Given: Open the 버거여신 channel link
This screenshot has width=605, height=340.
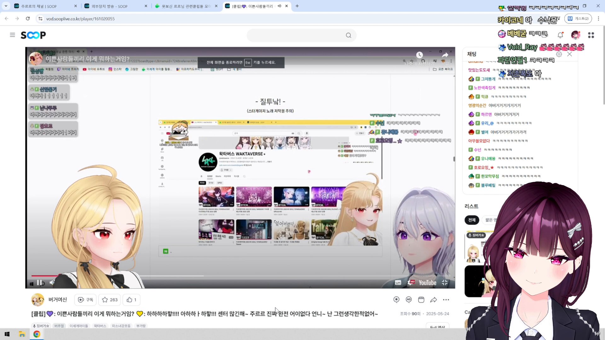Looking at the screenshot, I should [x=57, y=299].
